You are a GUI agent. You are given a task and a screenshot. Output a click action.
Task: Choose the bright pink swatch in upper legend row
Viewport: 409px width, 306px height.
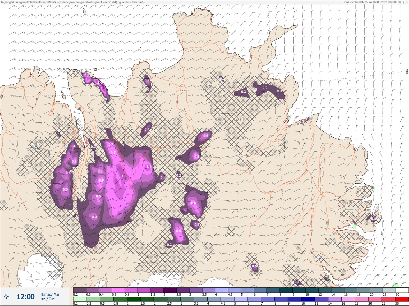click(x=118, y=290)
